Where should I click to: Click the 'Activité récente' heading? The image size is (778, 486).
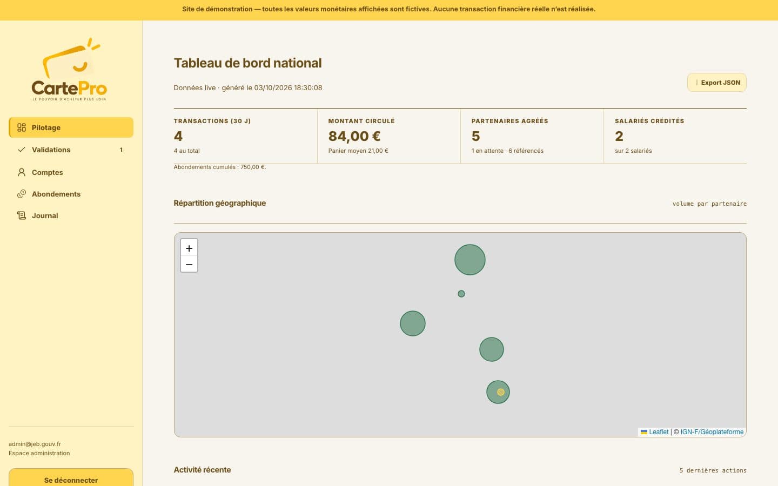tap(202, 470)
